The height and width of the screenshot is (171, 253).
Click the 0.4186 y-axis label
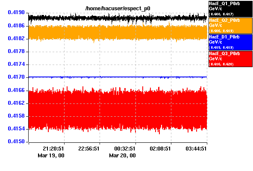coord(16,26)
